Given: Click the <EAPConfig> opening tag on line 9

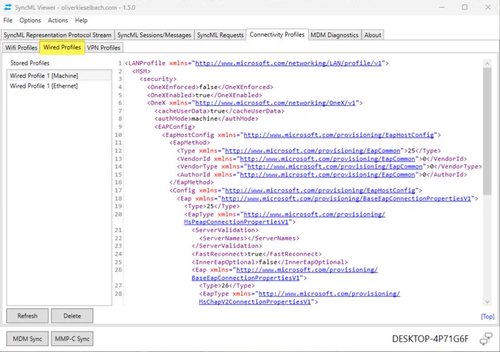Looking at the screenshot, I should pos(175,127).
